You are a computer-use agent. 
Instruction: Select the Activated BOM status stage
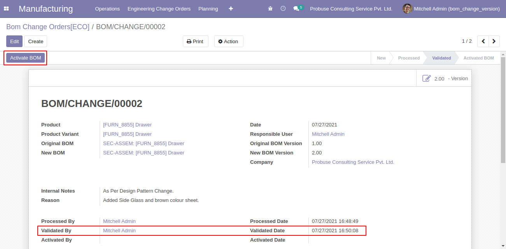click(x=478, y=58)
